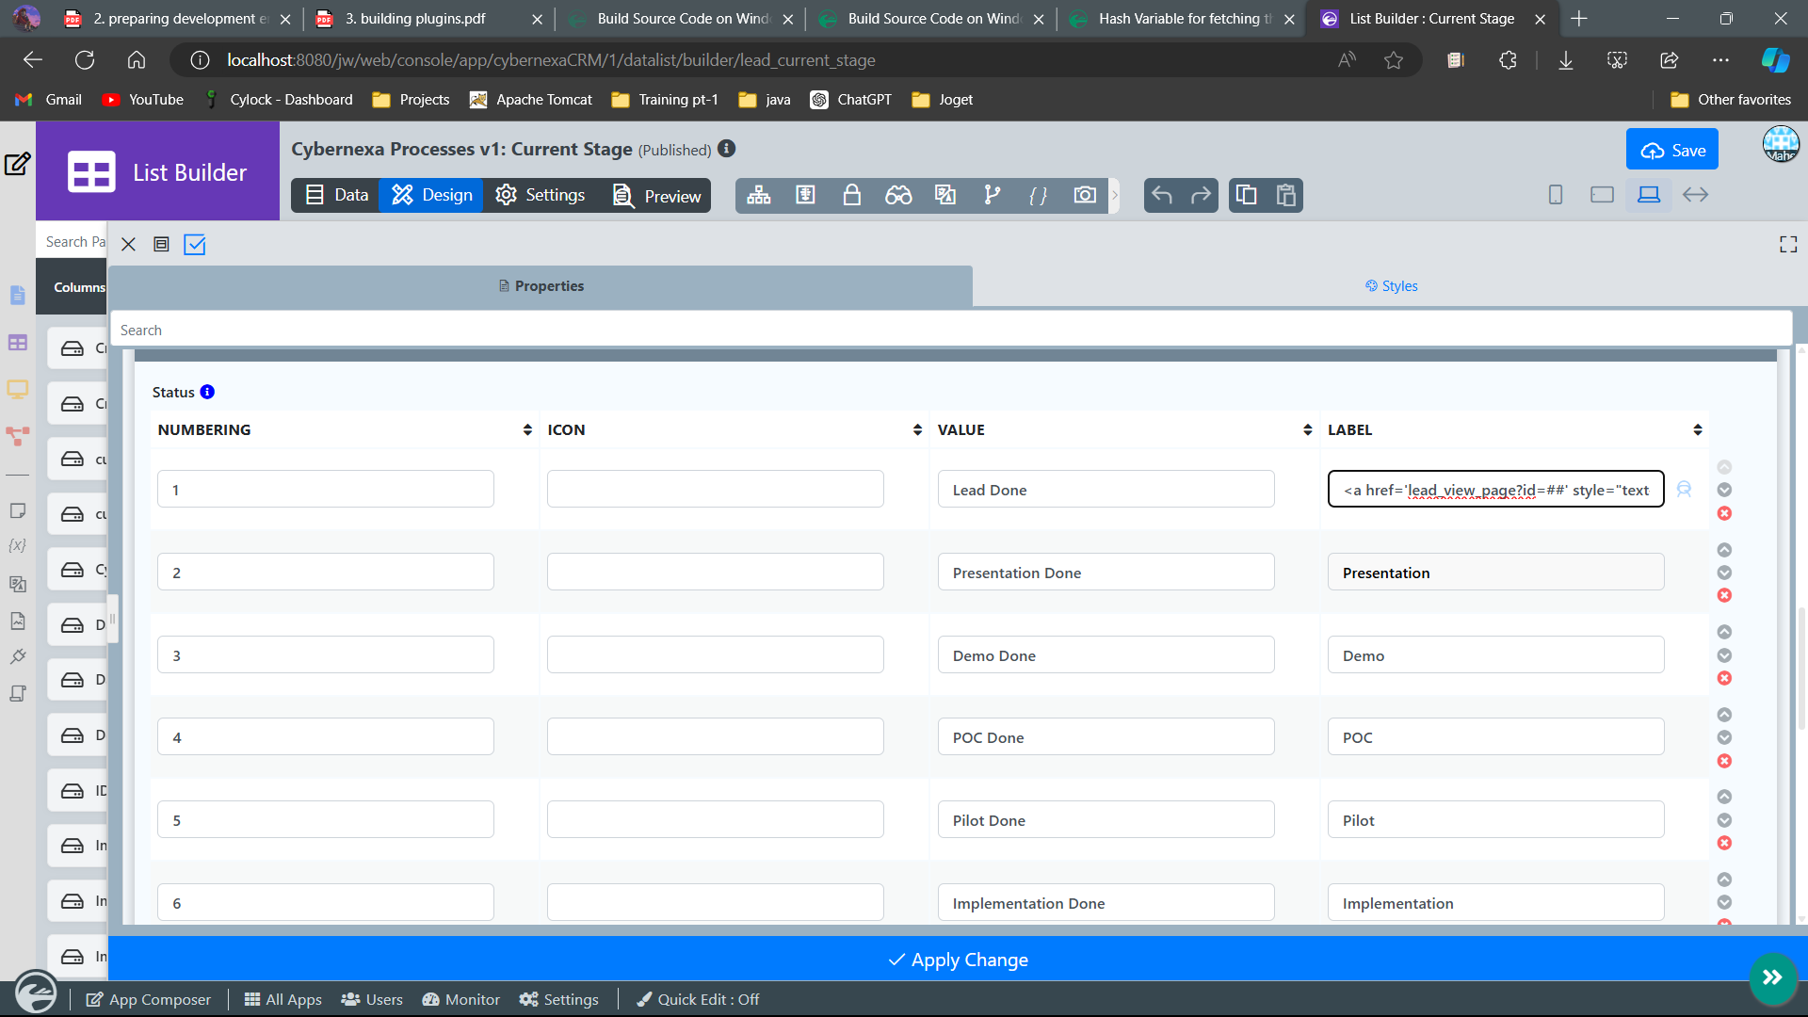This screenshot has height=1017, width=1808.
Task: Click the paste clipboard icon
Action: tap(1285, 195)
